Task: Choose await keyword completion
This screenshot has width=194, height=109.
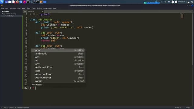Action: coord(58,81)
